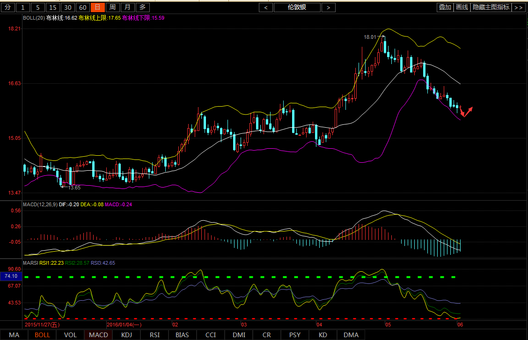Show the MA indicator

coord(14,335)
